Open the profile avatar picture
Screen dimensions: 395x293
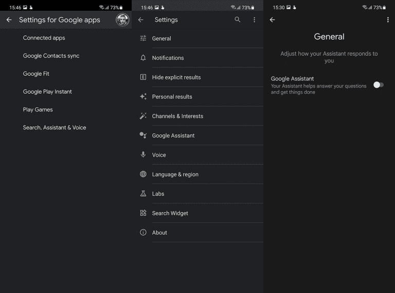click(x=122, y=20)
